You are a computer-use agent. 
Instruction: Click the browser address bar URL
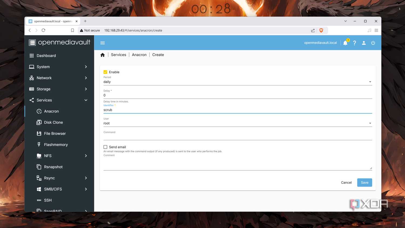[x=133, y=30]
